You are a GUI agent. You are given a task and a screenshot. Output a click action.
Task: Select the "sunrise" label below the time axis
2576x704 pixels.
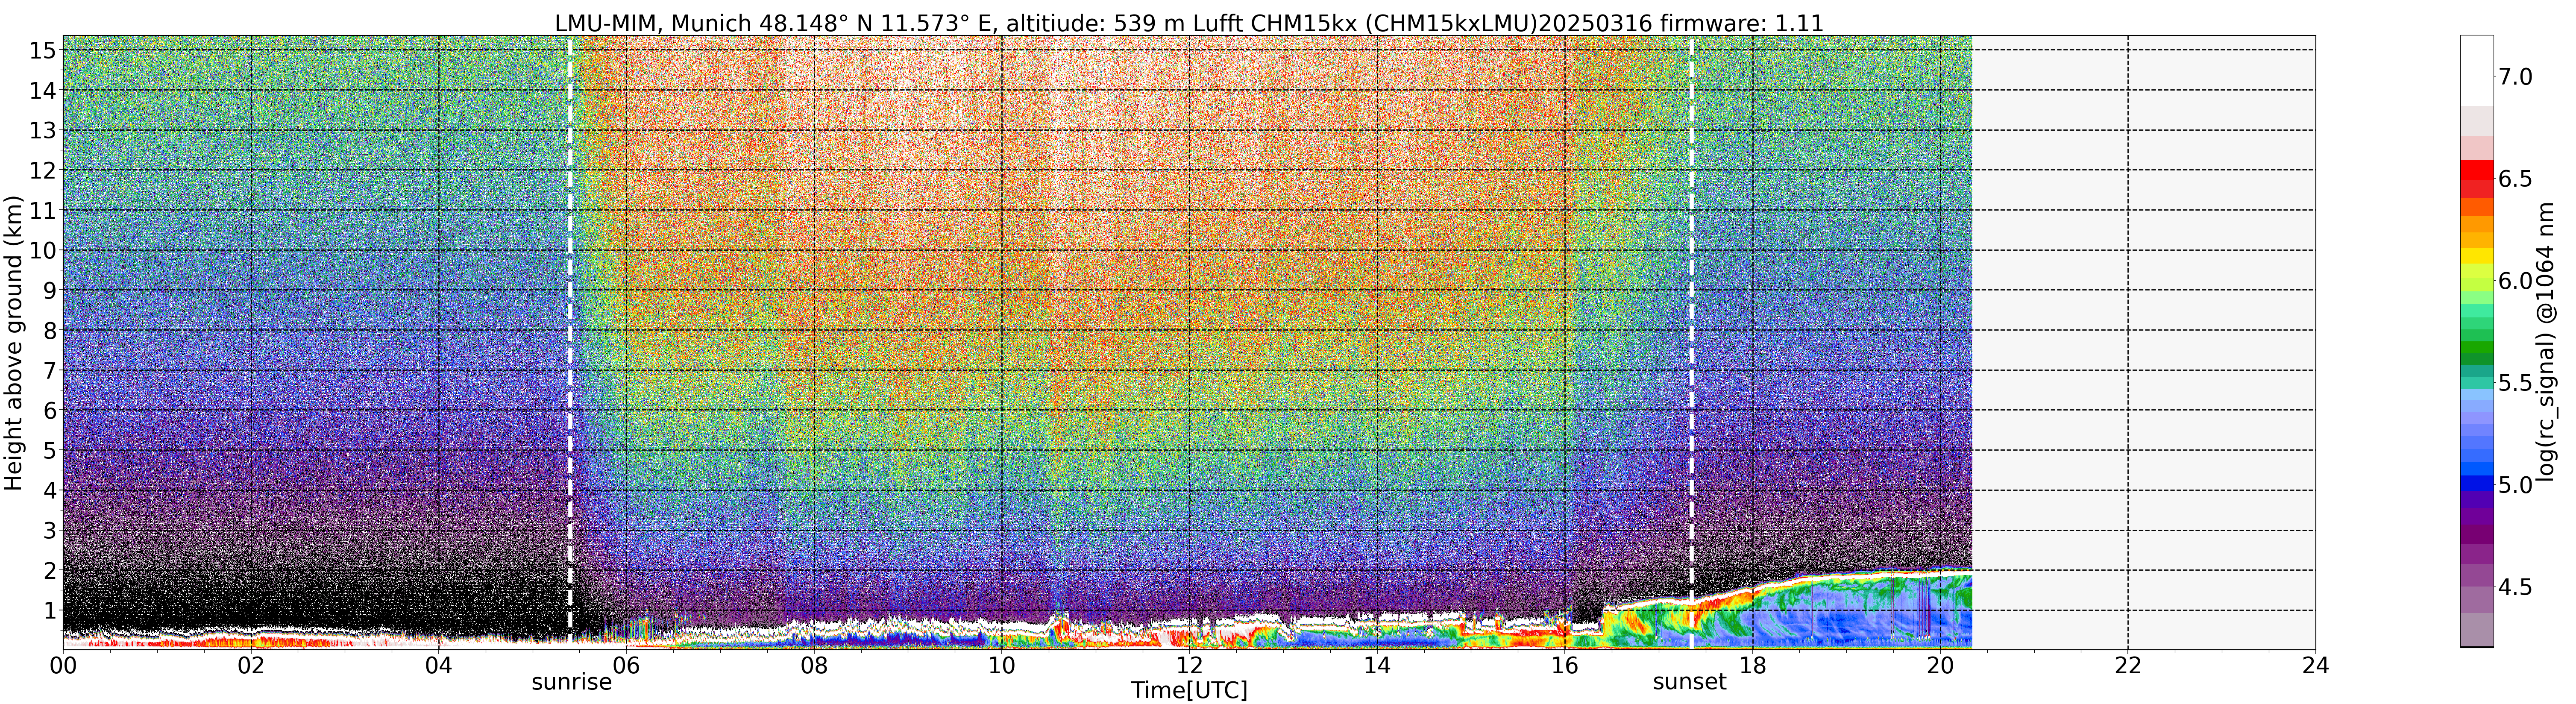(571, 682)
